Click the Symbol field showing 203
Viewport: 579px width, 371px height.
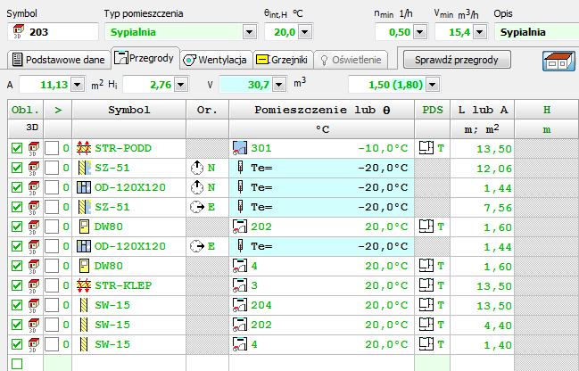(53, 32)
